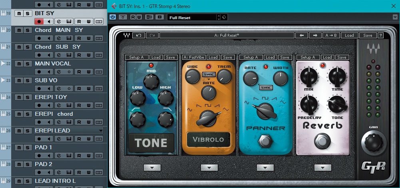This screenshot has height=188, width=400.
Task: Record-enable the MAIN VOCAL track
Action: point(39,72)
